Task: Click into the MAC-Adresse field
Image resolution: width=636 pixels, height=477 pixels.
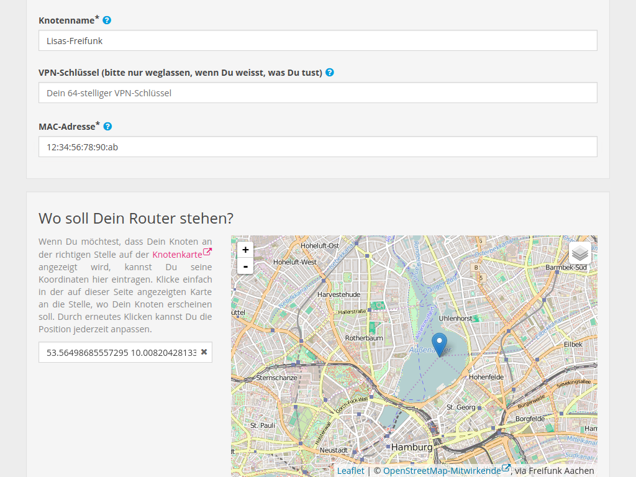Action: 317,147
